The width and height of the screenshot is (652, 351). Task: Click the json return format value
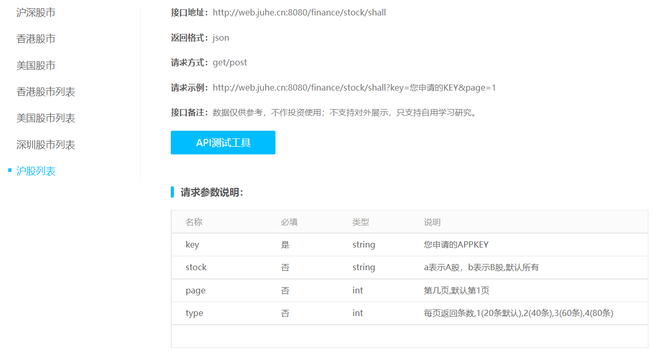pos(221,38)
